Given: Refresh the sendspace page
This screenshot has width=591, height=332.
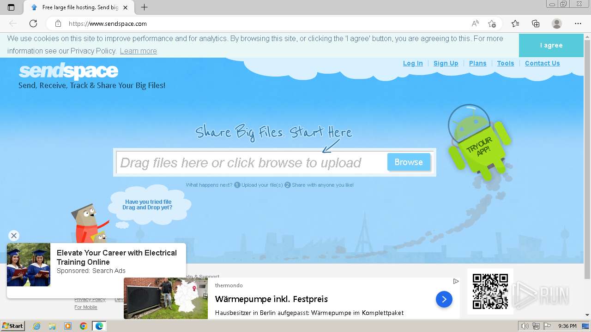Looking at the screenshot, I should (x=33, y=24).
